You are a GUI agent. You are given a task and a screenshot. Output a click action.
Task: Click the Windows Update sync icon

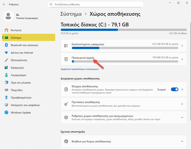pyautogui.click(x=6, y=113)
